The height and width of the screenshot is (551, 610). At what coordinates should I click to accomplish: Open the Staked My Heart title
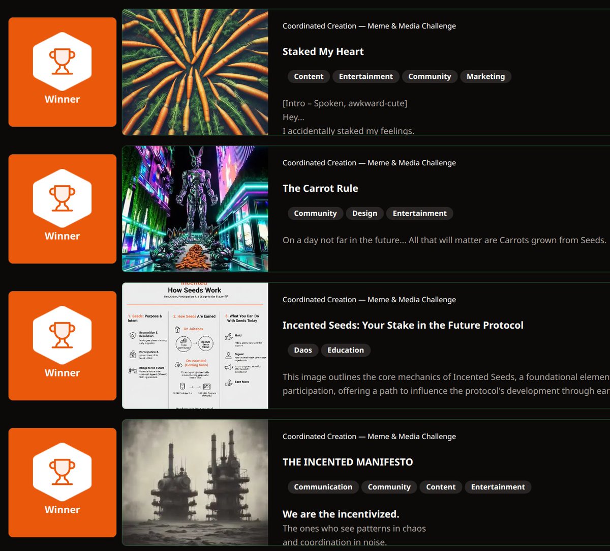coord(323,51)
